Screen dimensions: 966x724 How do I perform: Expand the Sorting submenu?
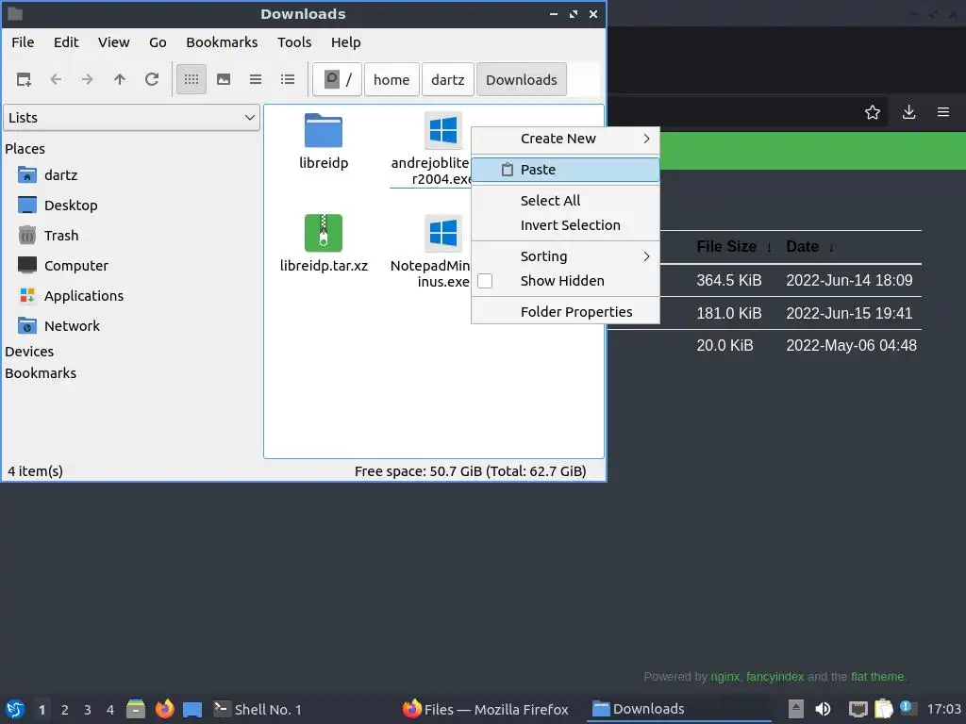click(566, 256)
